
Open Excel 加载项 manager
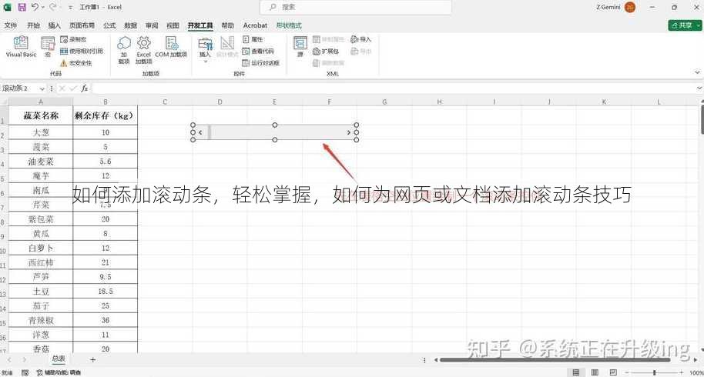[144, 50]
